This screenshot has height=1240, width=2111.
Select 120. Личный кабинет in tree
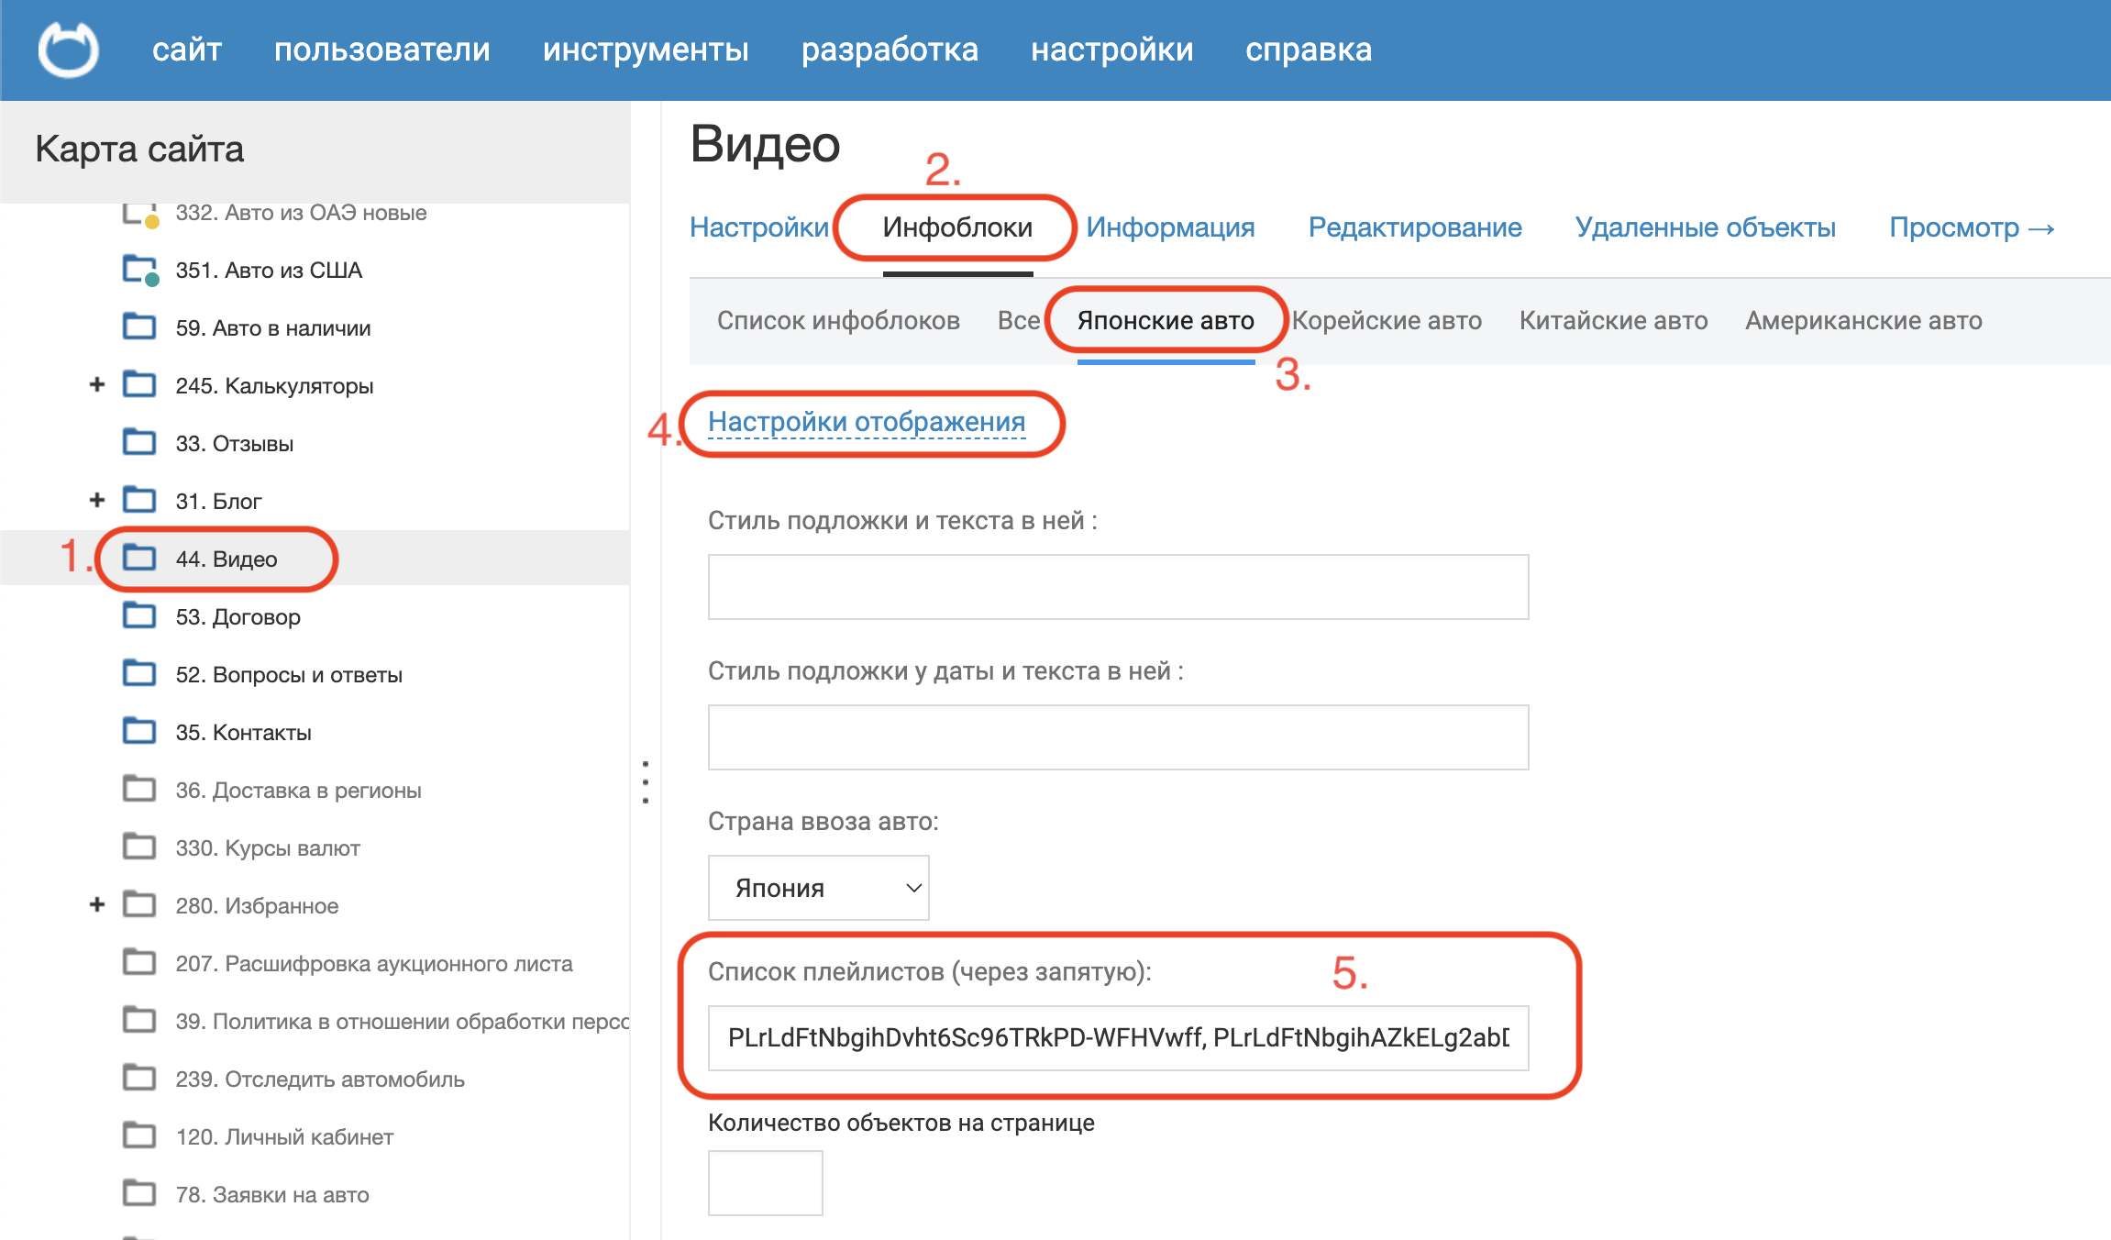tap(284, 1137)
